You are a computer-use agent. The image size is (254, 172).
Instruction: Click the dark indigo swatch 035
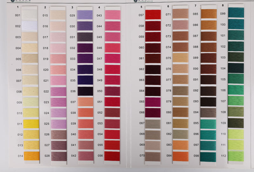point(85,80)
